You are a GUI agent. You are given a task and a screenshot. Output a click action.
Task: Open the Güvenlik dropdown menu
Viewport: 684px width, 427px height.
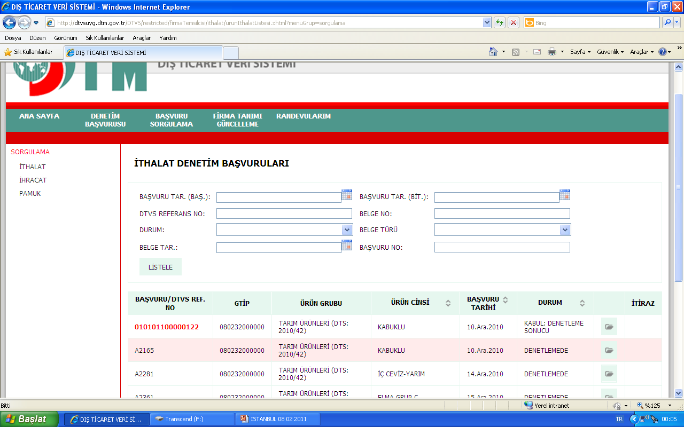point(610,52)
